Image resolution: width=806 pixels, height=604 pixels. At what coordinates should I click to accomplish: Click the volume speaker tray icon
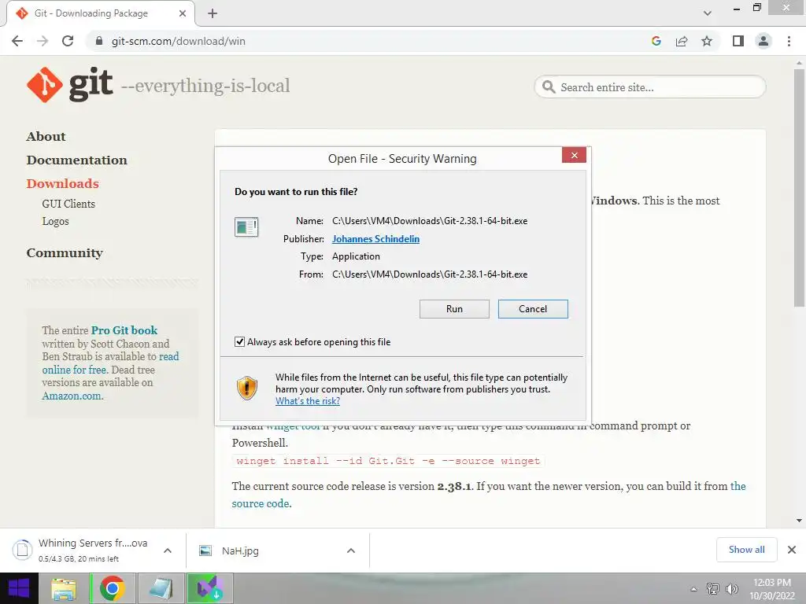[x=731, y=589]
